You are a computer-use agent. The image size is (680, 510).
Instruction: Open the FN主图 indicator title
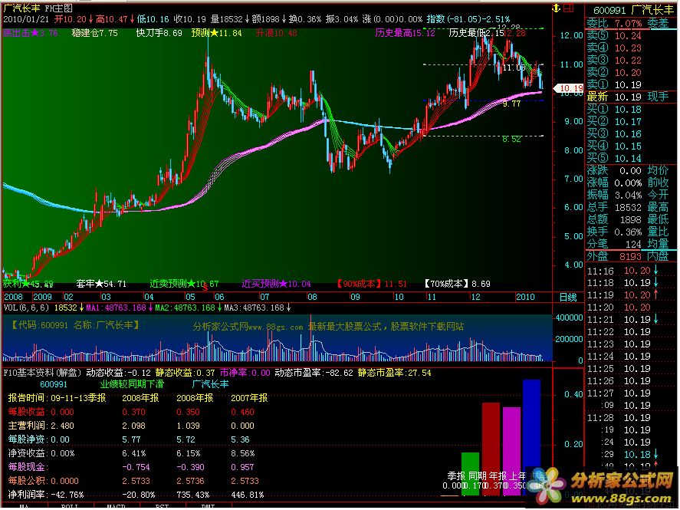click(x=59, y=6)
